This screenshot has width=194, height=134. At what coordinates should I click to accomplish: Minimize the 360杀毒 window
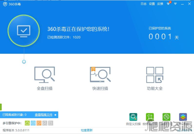[182, 4]
